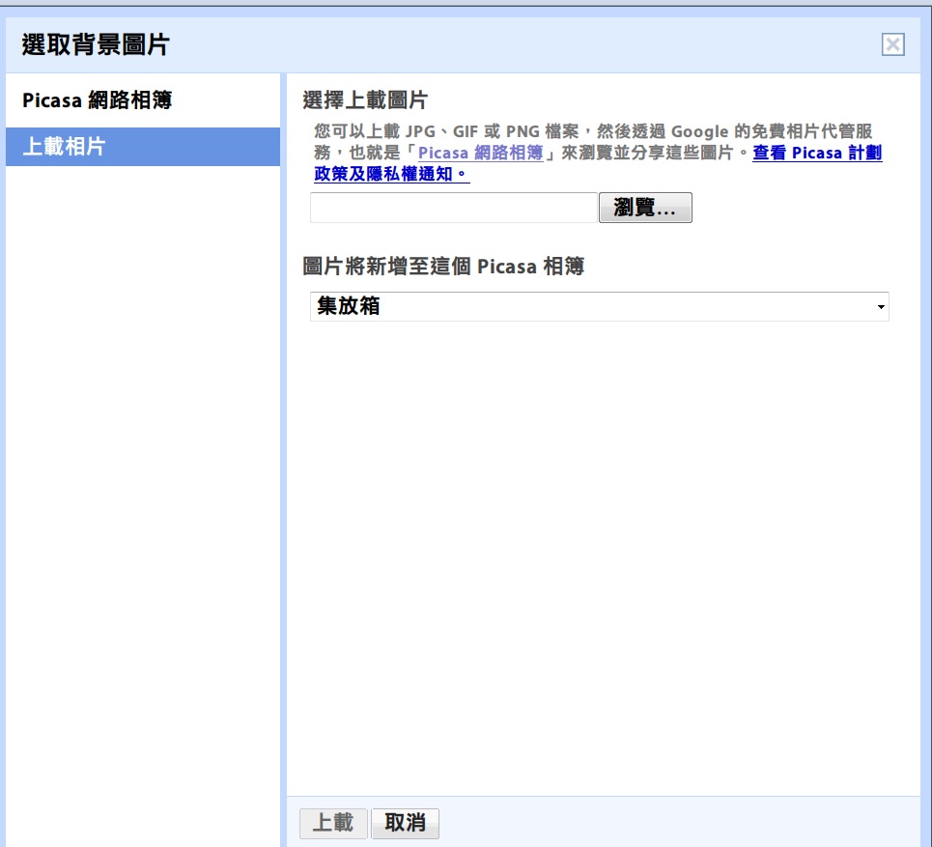Select the Picasa 網路相簿 tab

tap(143, 99)
